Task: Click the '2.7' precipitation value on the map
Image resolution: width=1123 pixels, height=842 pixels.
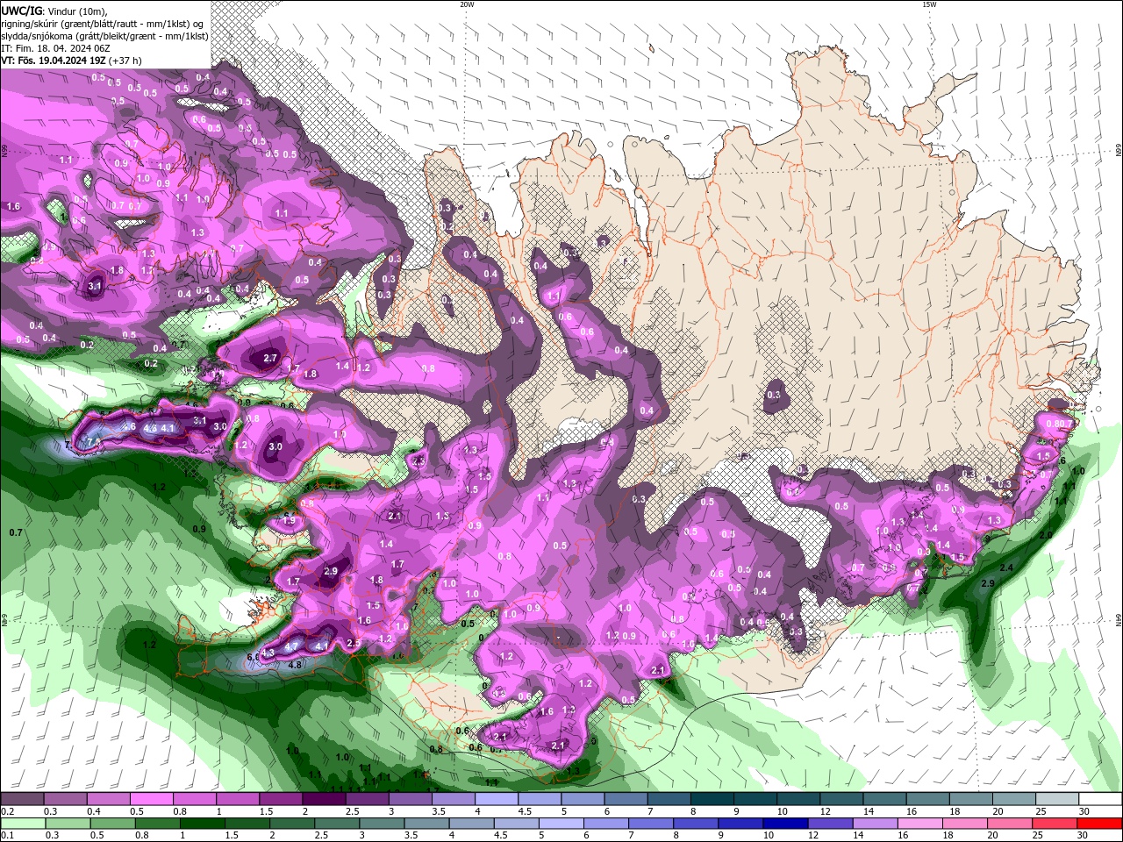Action: 270,358
